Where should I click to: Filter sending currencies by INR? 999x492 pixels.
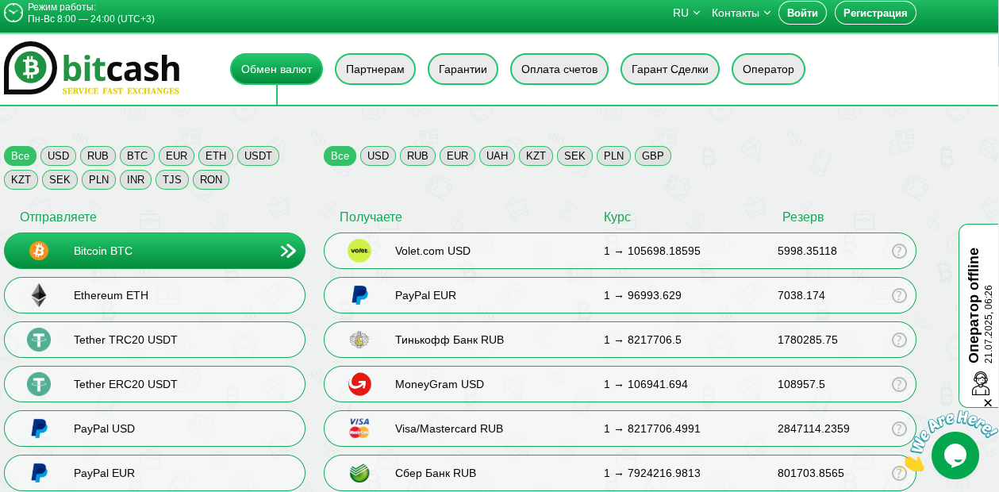click(x=136, y=179)
